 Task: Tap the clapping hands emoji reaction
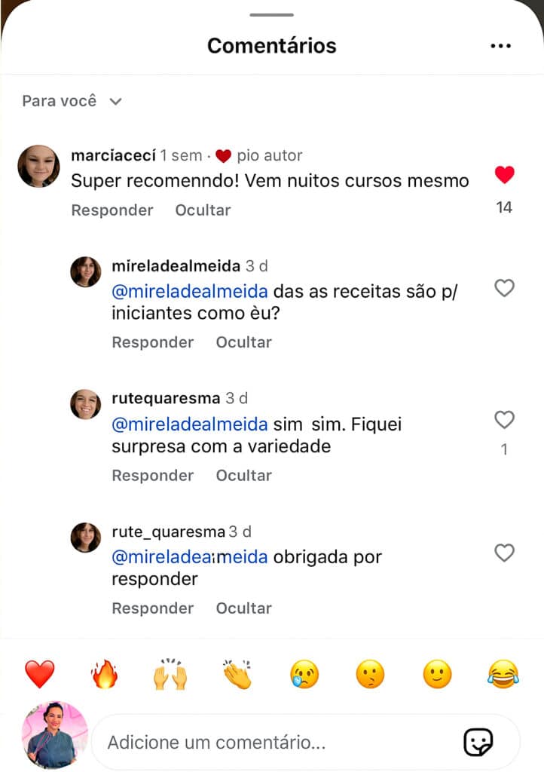[x=237, y=673]
